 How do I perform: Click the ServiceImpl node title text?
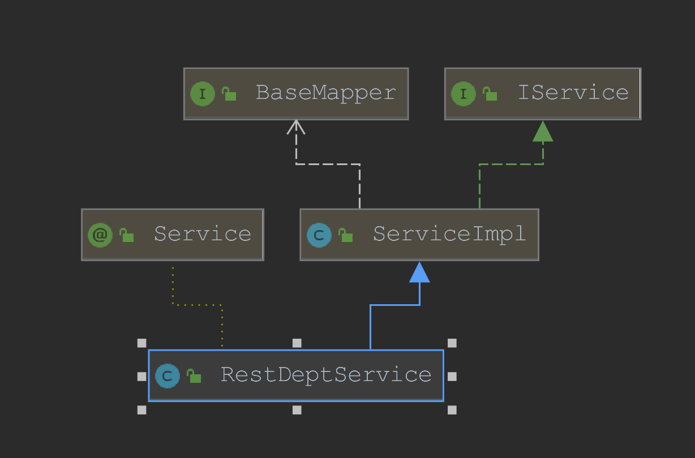click(449, 234)
